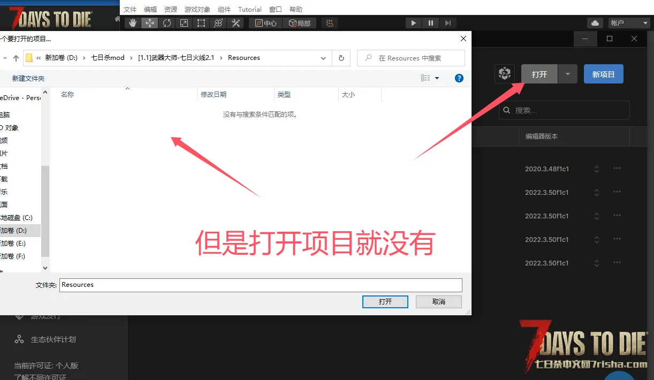This screenshot has width=654, height=380.
Task: Select the Move tool
Action: 150,23
